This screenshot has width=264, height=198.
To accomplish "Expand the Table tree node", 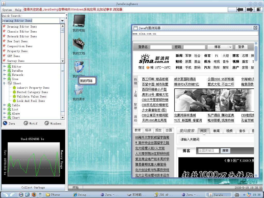I will (x=4, y=105).
